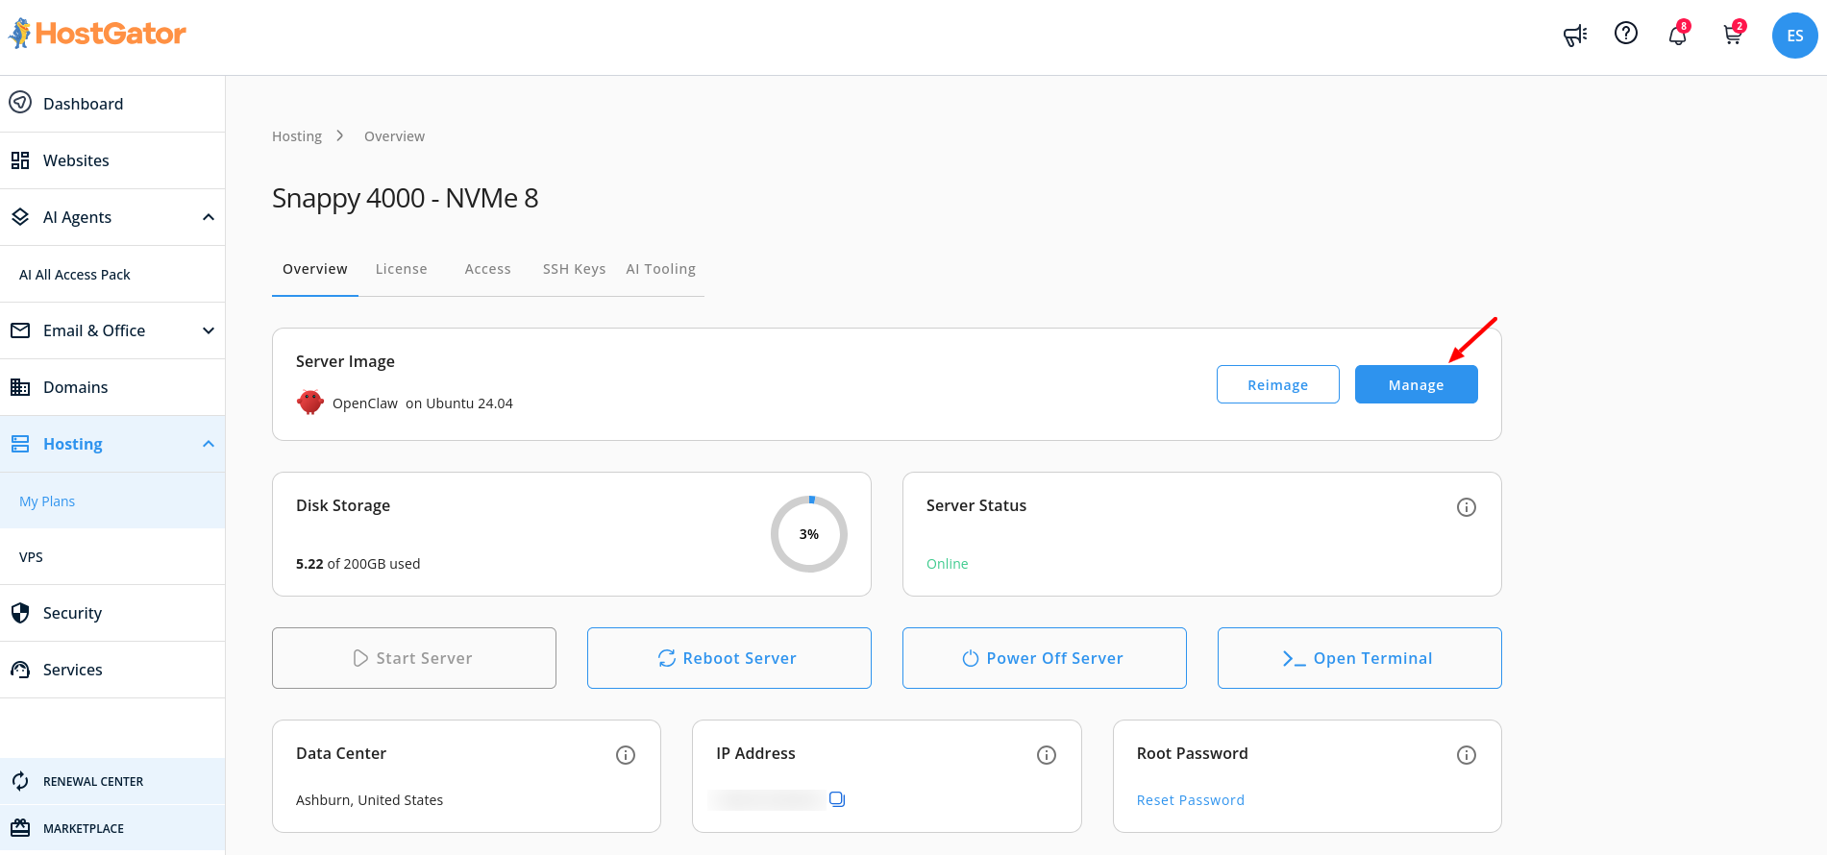This screenshot has width=1827, height=855.
Task: Show Data Center info icon
Action: 626,755
